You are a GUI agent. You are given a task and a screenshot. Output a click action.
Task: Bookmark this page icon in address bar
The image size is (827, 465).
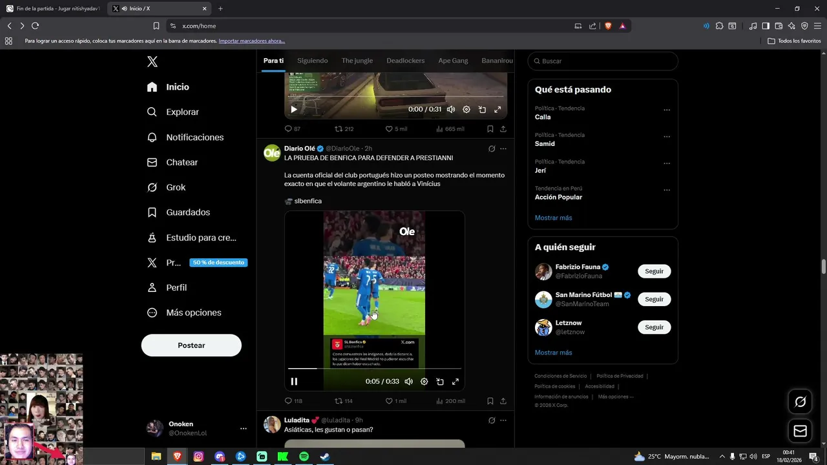pyautogui.click(x=156, y=26)
